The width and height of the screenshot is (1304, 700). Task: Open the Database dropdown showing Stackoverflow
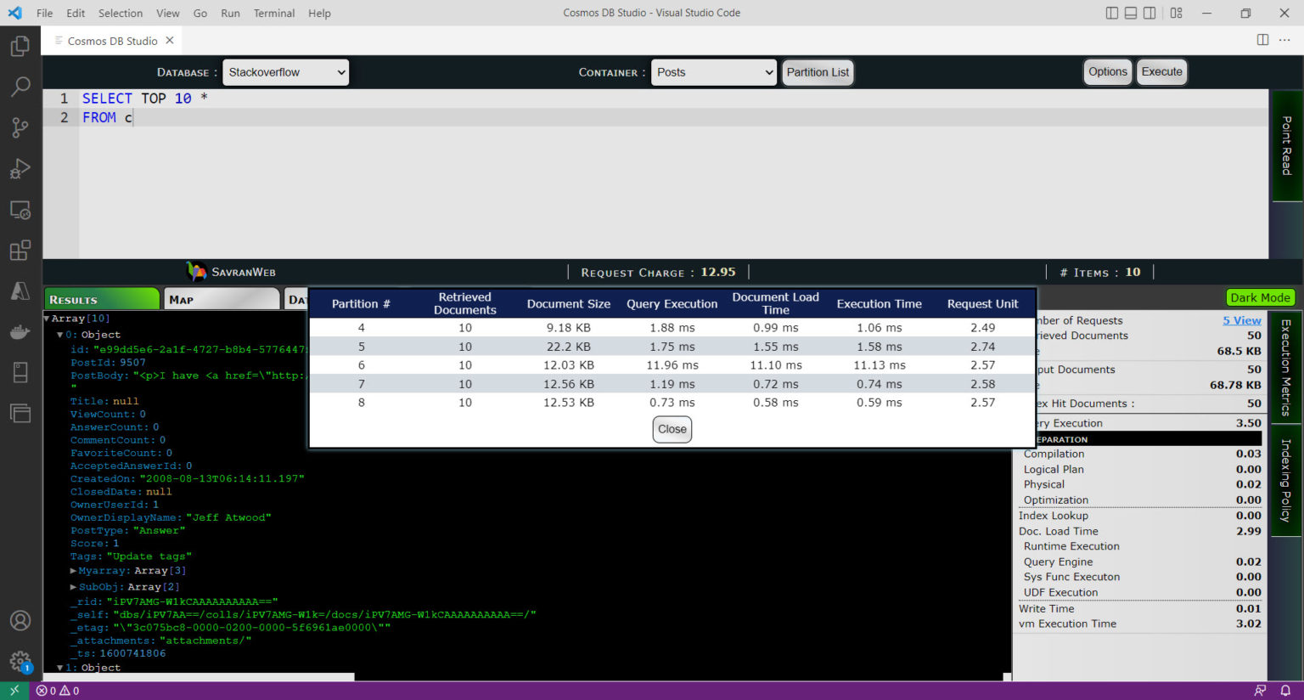(285, 72)
